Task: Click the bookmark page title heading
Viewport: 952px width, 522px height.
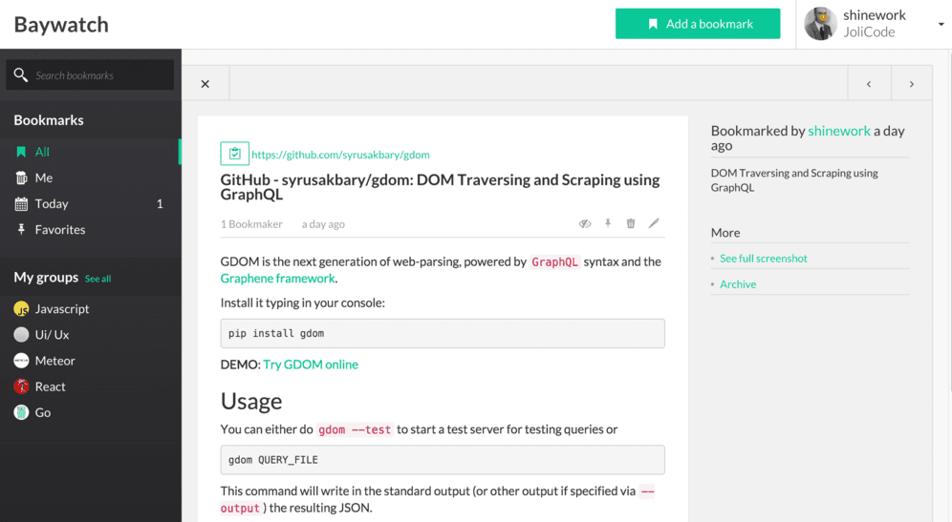Action: 441,187
